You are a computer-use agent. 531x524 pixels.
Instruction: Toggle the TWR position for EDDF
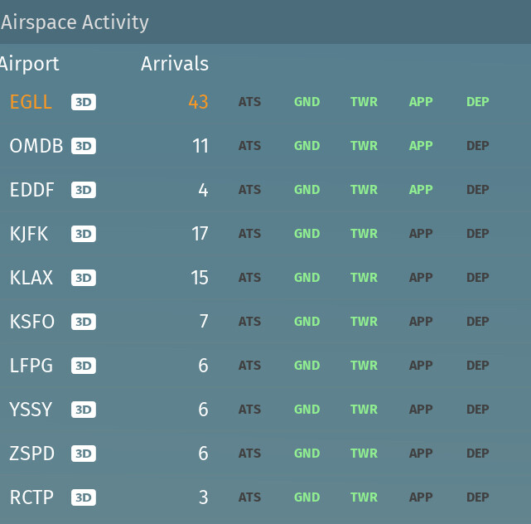click(364, 190)
